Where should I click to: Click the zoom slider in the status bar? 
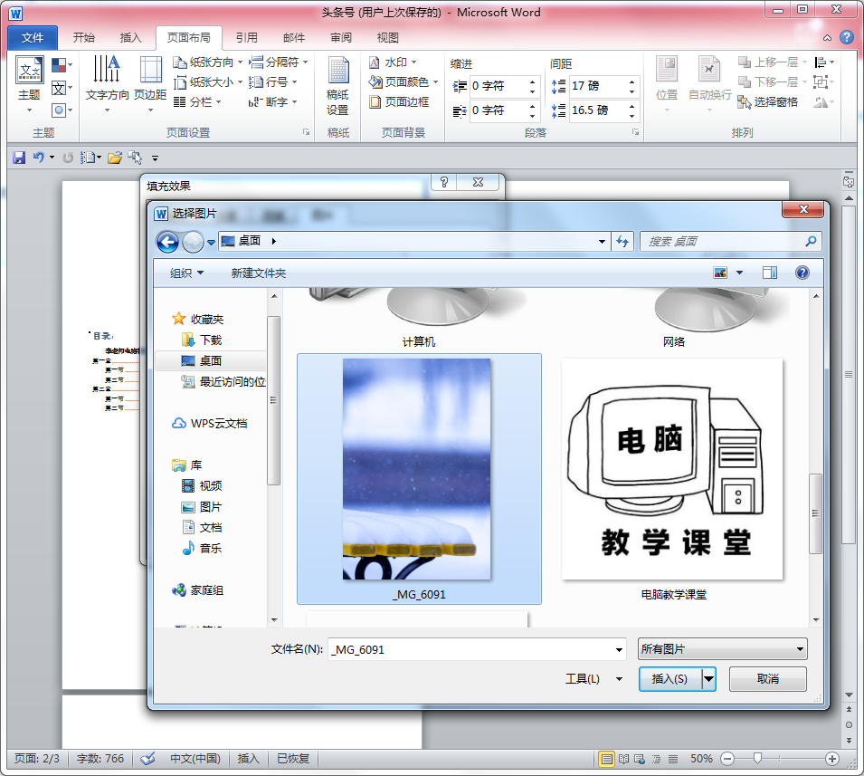point(757,758)
